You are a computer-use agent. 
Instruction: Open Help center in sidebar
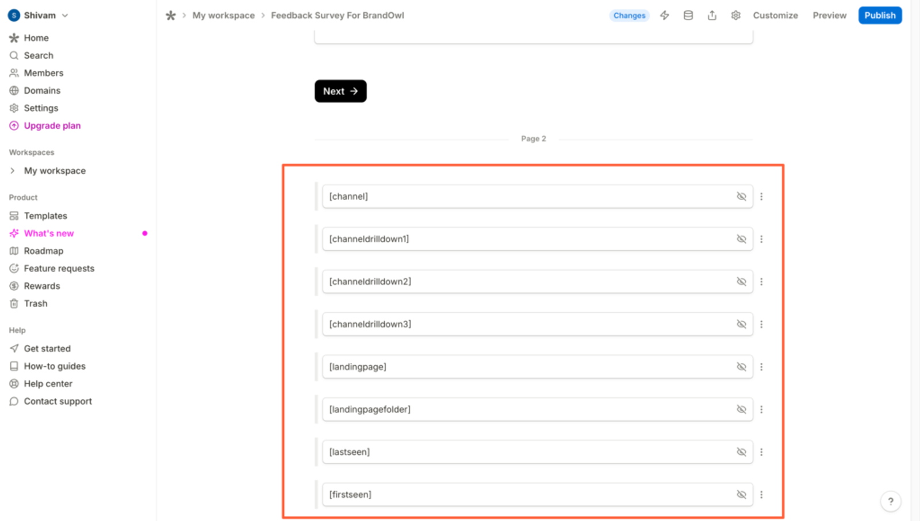click(x=48, y=384)
